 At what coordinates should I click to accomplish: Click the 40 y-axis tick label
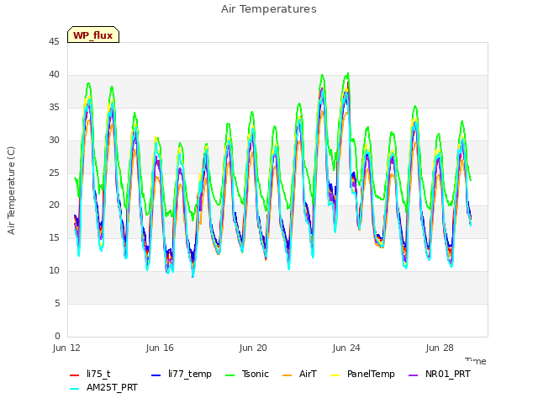click(x=54, y=75)
